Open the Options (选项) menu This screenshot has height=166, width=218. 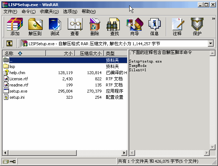pyautogui.click(x=70, y=12)
